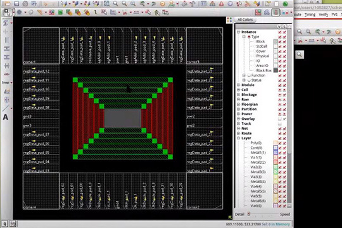
Task: Click the S column header button
Action: click(x=284, y=27)
